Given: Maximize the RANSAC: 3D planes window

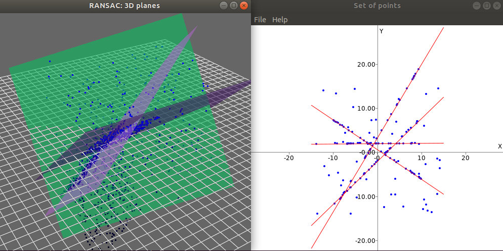Looking at the screenshot, I should [234, 6].
